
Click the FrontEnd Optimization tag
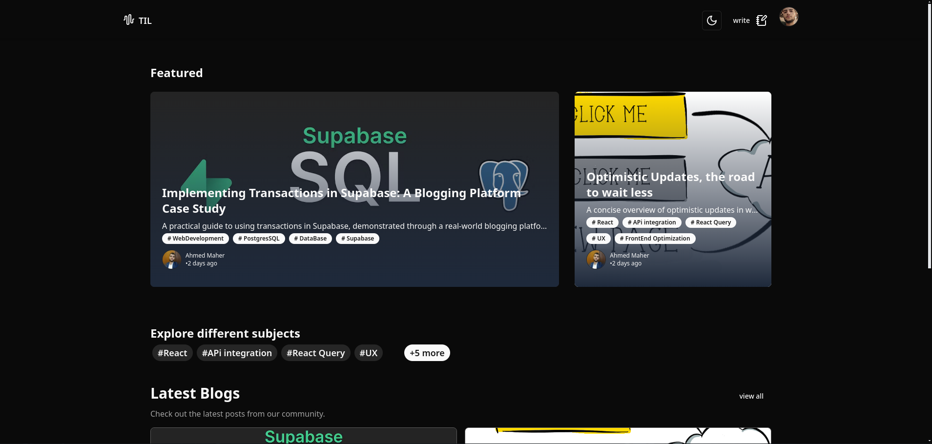pos(655,239)
